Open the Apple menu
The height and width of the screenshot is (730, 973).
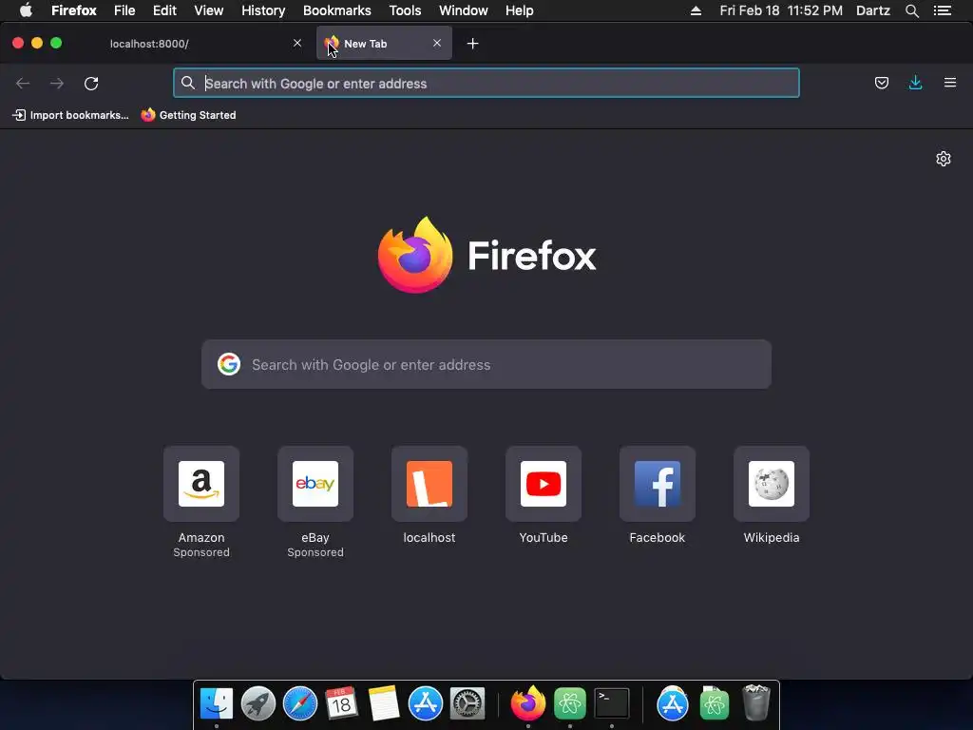pyautogui.click(x=26, y=10)
